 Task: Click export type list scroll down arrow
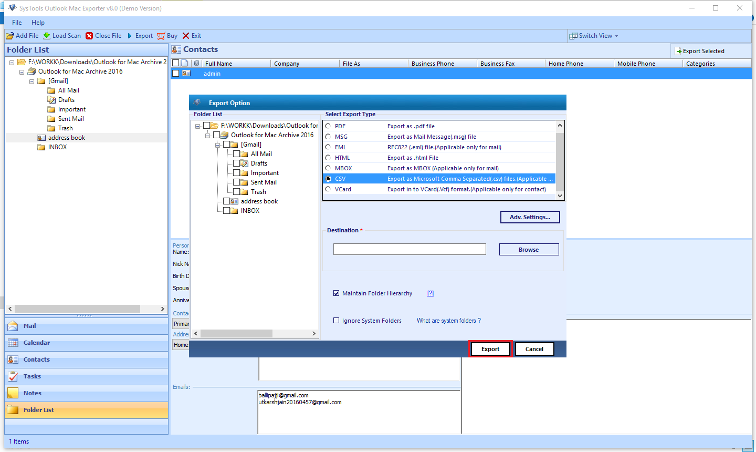(x=560, y=196)
